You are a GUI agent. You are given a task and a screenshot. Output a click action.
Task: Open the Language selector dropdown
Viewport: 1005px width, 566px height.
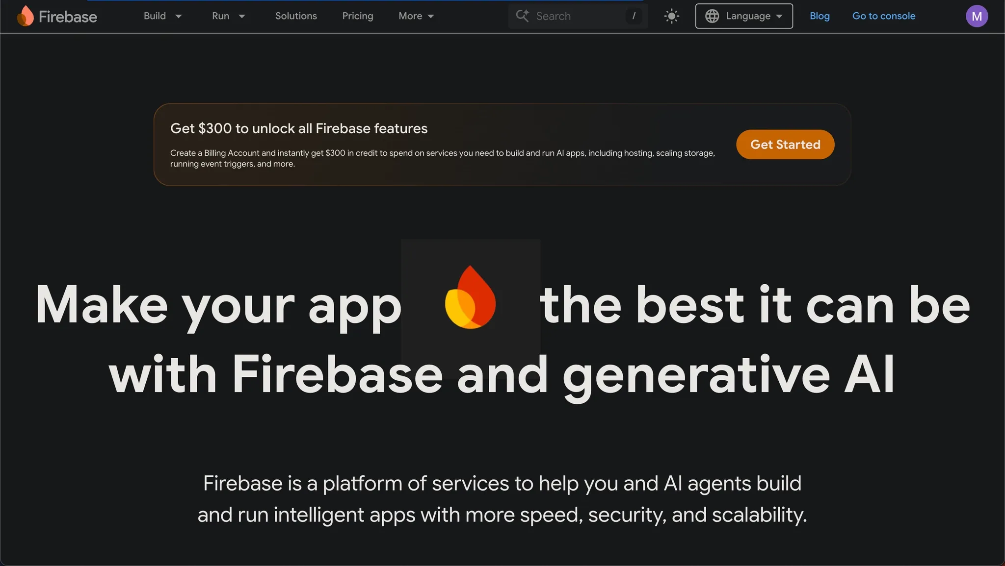click(x=744, y=16)
